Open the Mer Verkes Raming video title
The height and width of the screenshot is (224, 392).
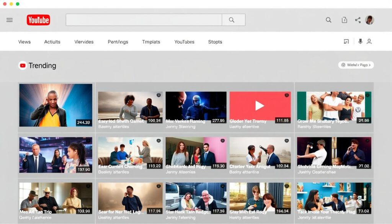(186, 121)
